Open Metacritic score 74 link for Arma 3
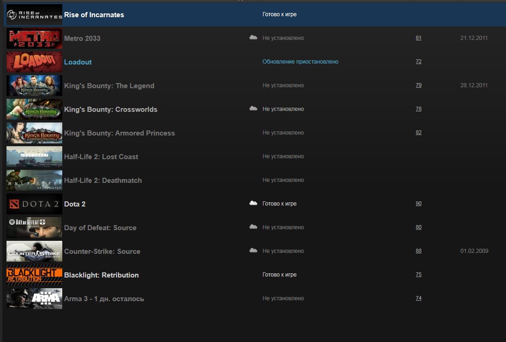Image resolution: width=506 pixels, height=342 pixels. (x=419, y=298)
